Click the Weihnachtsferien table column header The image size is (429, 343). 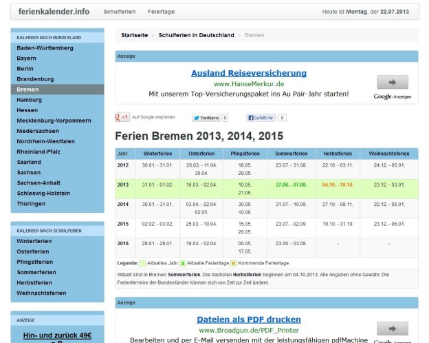pyautogui.click(x=389, y=154)
